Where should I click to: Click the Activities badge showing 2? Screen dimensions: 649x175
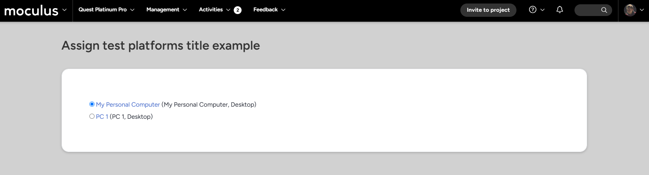(x=238, y=10)
